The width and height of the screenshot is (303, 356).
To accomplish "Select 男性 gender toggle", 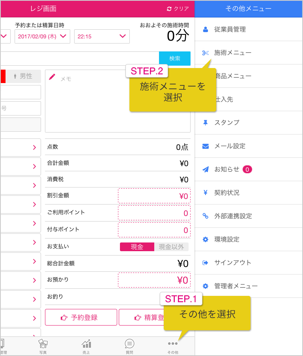I will (23, 76).
